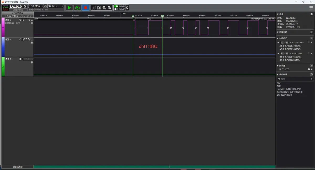The height and width of the screenshot is (170, 315).
Task: Click the B1 marker flag on timeline
Action: click(133, 16)
